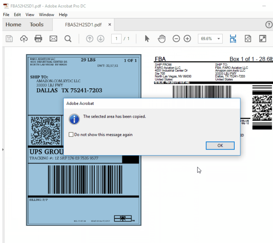The height and width of the screenshot is (243, 273).
Task: Click the Fit width scrolling icon
Action: 233,39
